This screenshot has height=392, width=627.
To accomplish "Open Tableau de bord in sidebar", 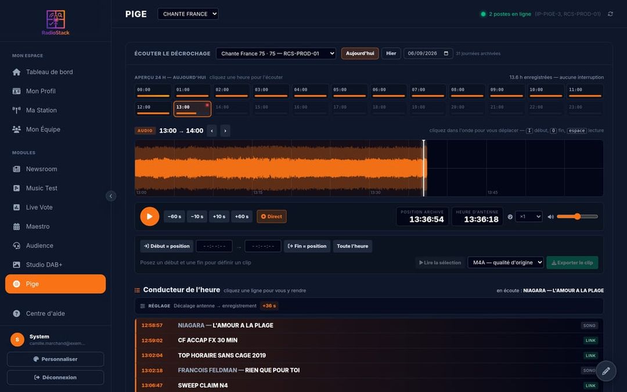I will tap(56, 72).
